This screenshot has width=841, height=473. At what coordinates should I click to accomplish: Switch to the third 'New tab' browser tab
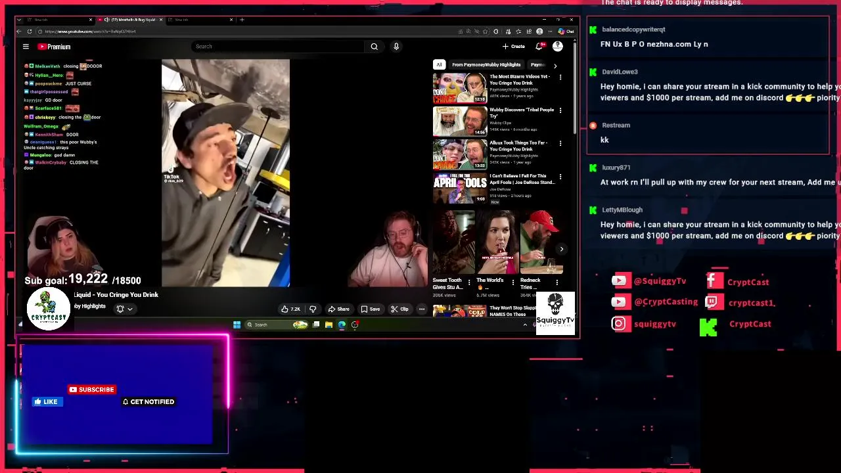pos(199,20)
